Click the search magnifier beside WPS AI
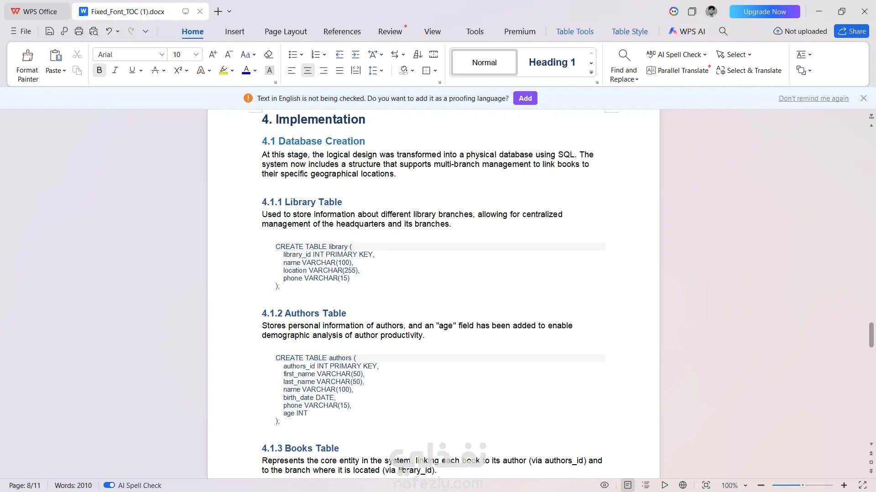The height and width of the screenshot is (492, 876). (723, 31)
